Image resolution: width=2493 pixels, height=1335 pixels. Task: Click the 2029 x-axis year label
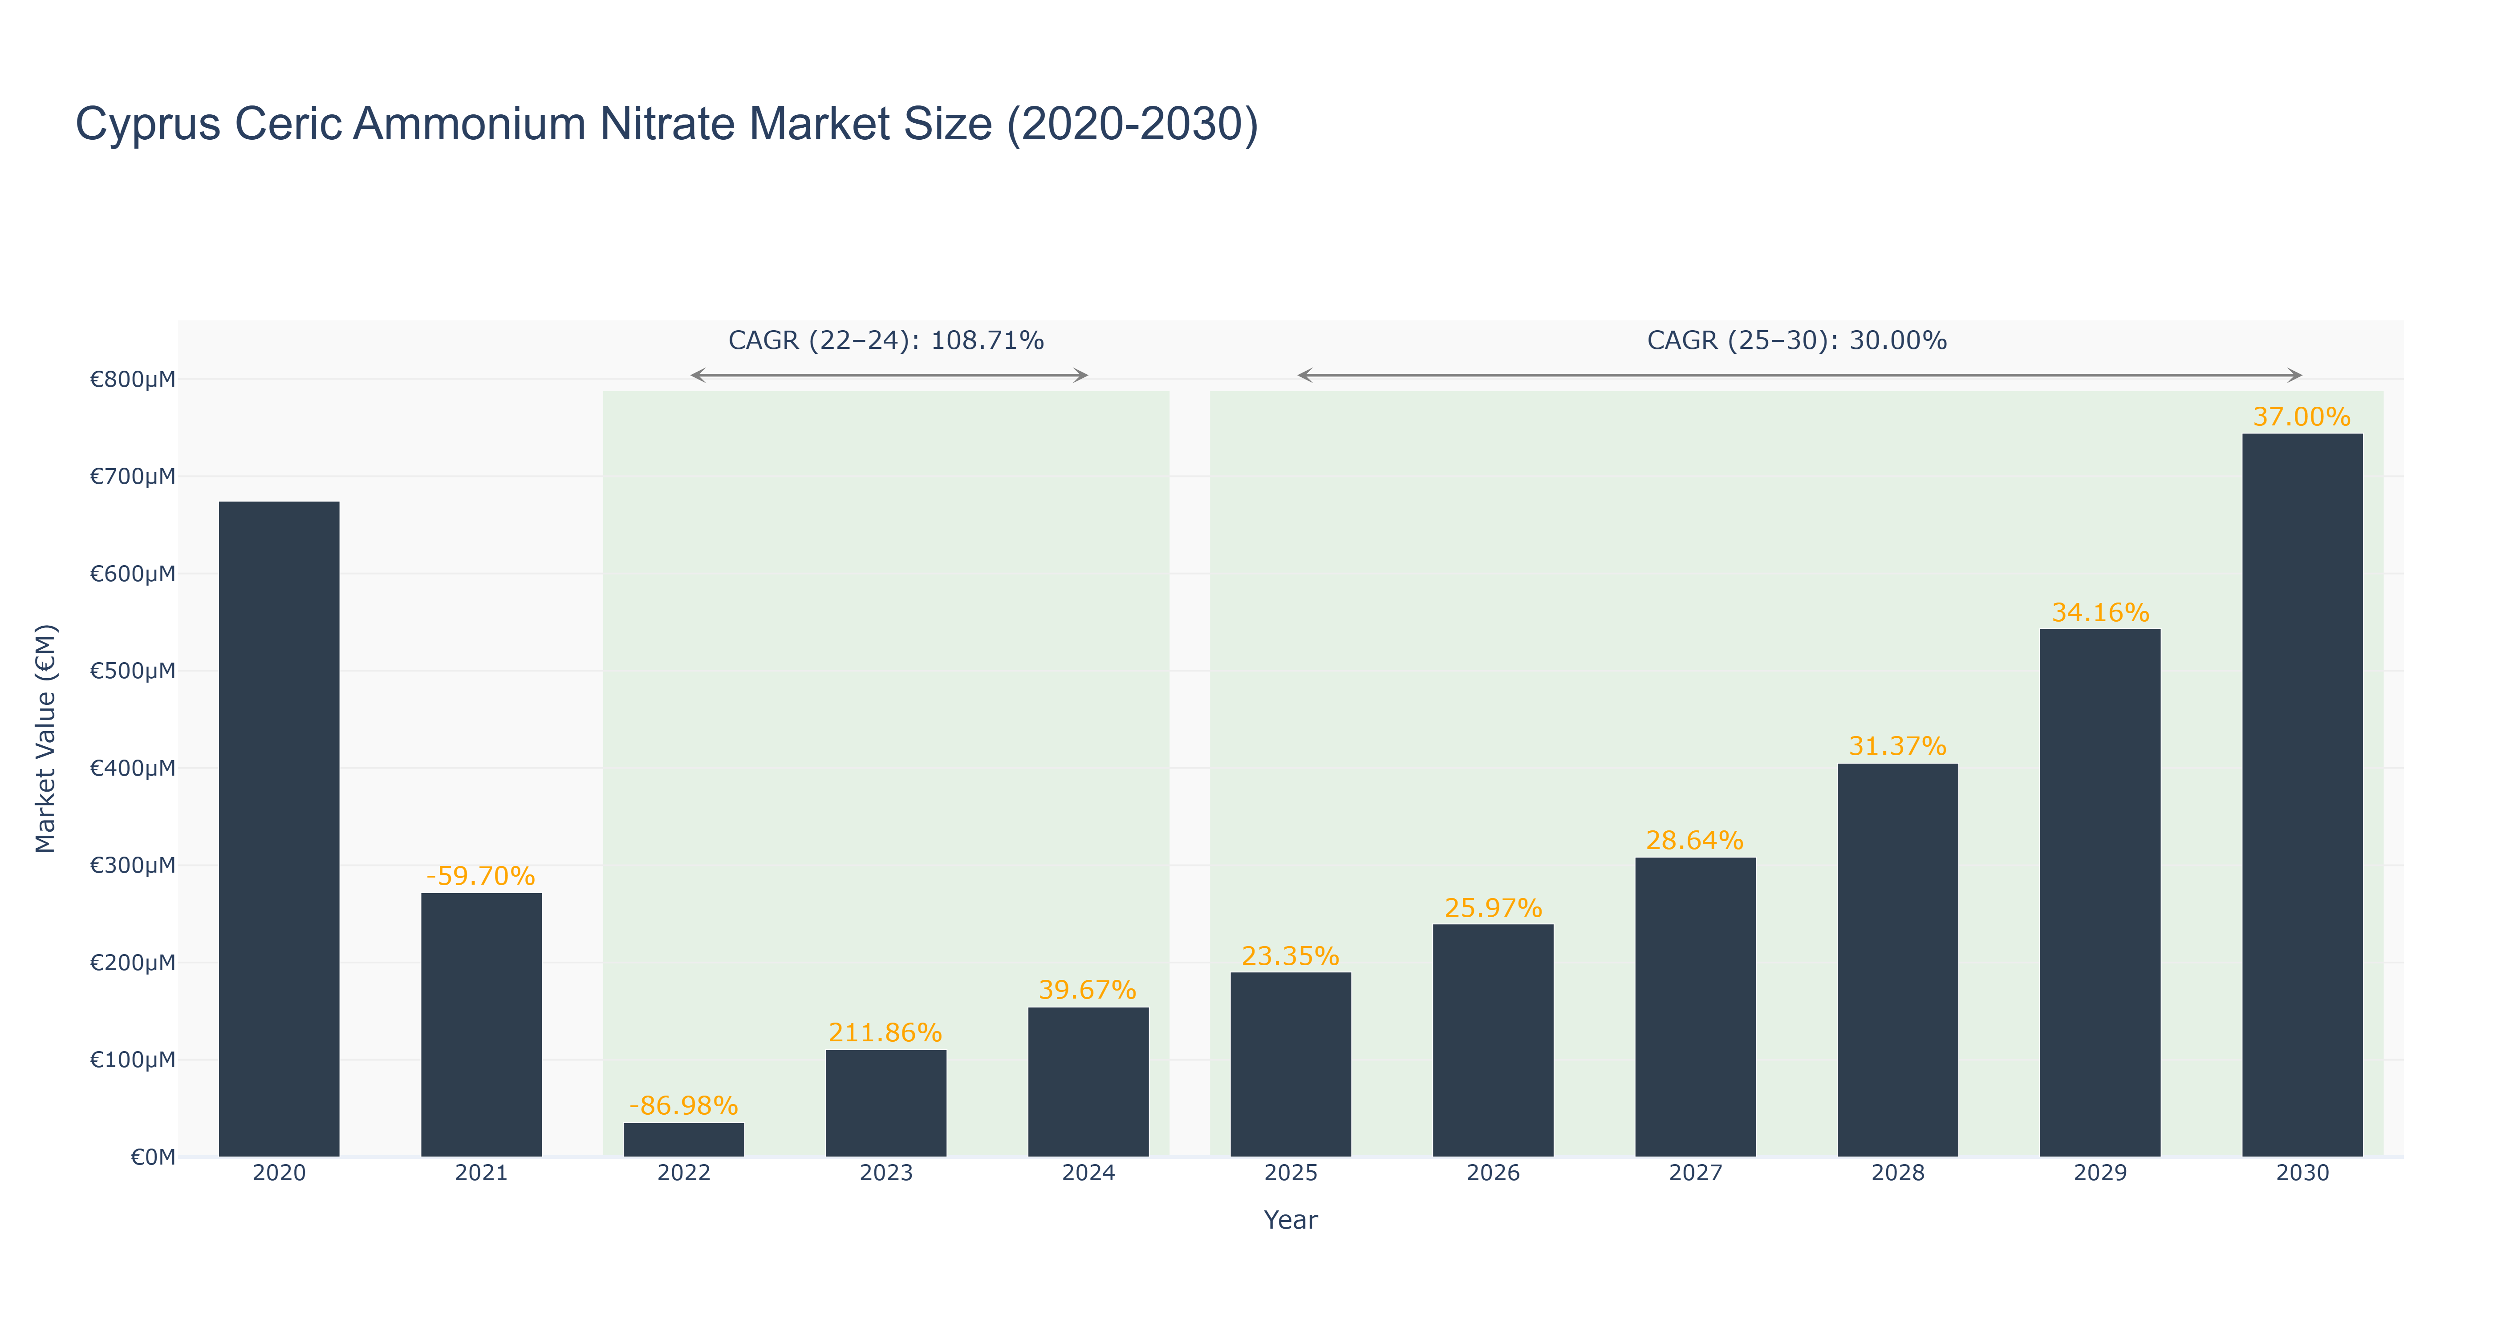click(2100, 1173)
